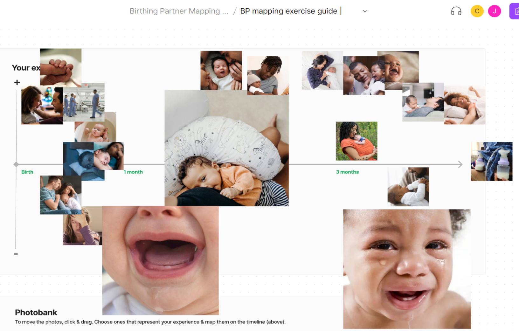Select the breast pump bottles photo
The width and height of the screenshot is (519, 331).
492,162
